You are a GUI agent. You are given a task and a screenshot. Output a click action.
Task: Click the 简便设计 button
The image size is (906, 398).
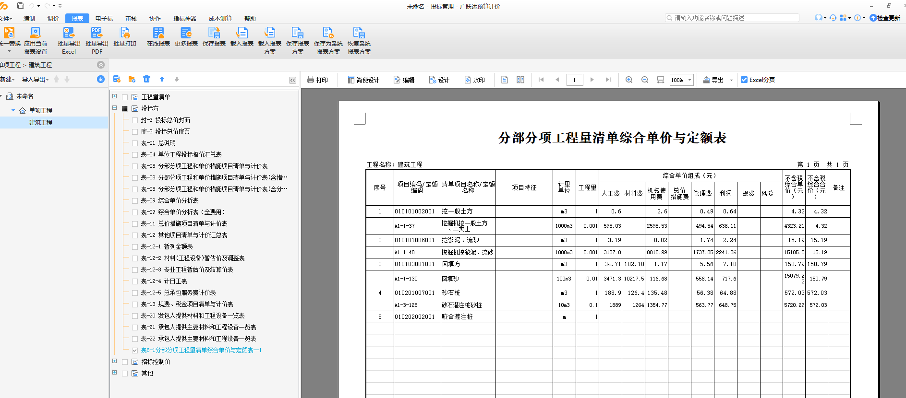[363, 80]
